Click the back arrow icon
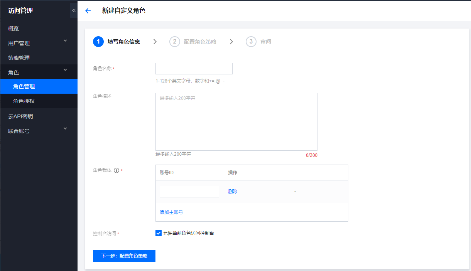Image resolution: width=471 pixels, height=271 pixels. (88, 11)
